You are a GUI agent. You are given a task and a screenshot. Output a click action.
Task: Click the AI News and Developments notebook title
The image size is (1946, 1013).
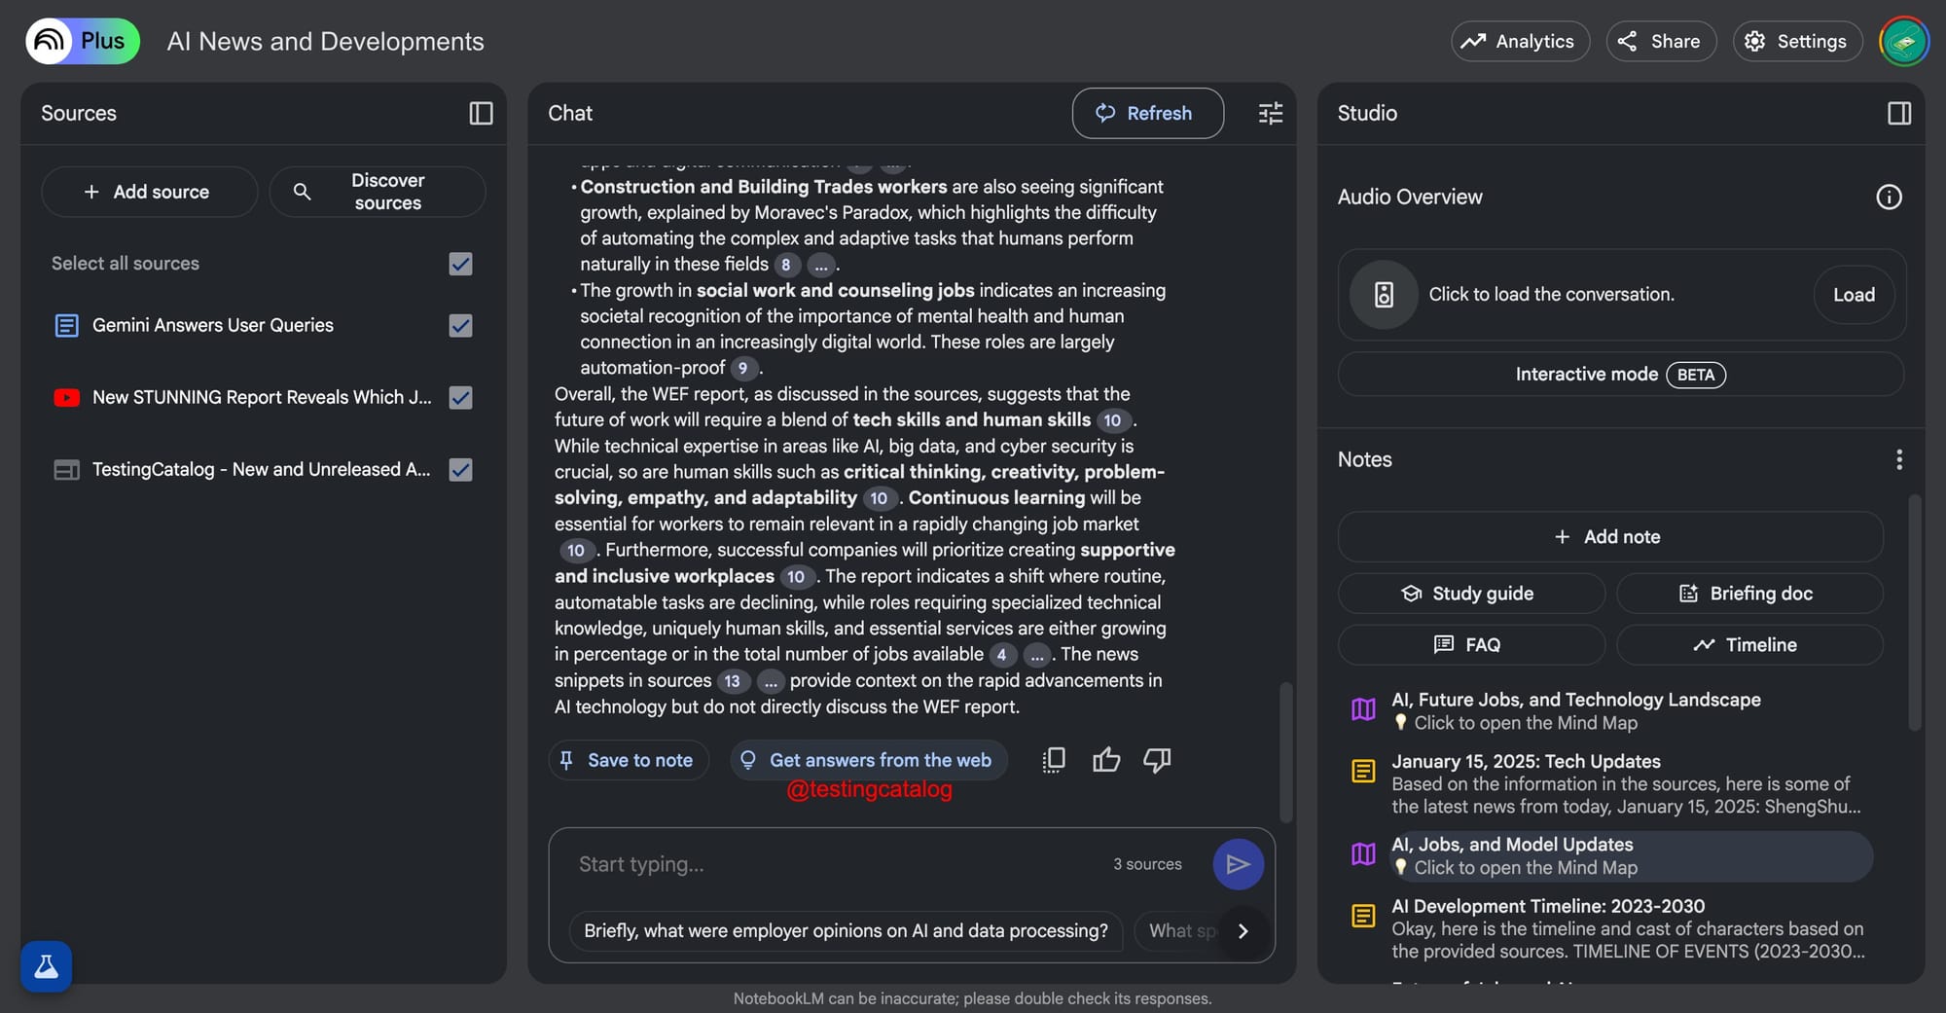click(325, 41)
